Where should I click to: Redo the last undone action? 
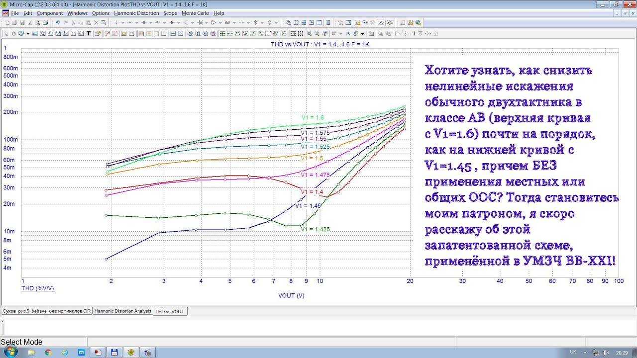pyautogui.click(x=65, y=23)
